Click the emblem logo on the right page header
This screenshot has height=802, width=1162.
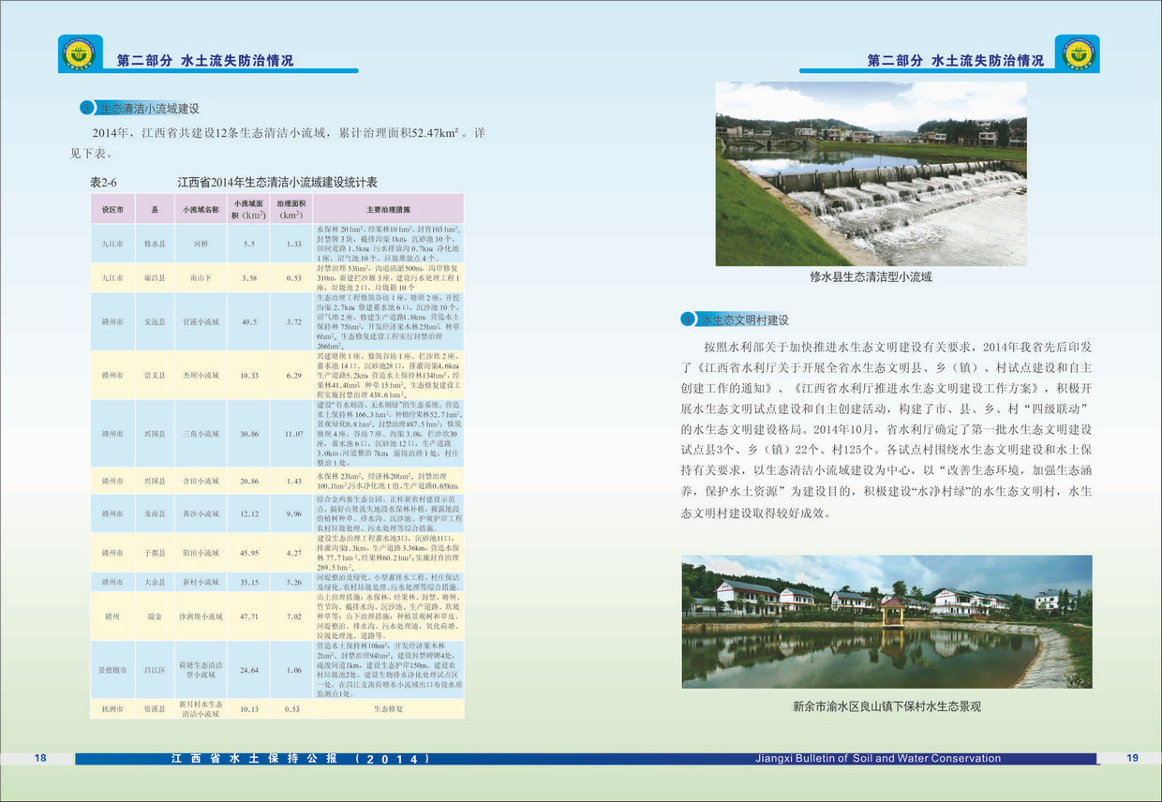pos(1079,53)
